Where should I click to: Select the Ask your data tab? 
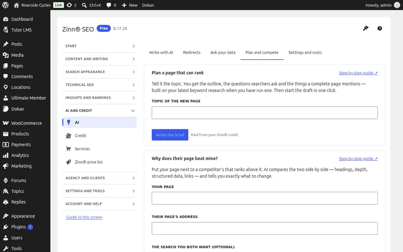[x=223, y=52]
